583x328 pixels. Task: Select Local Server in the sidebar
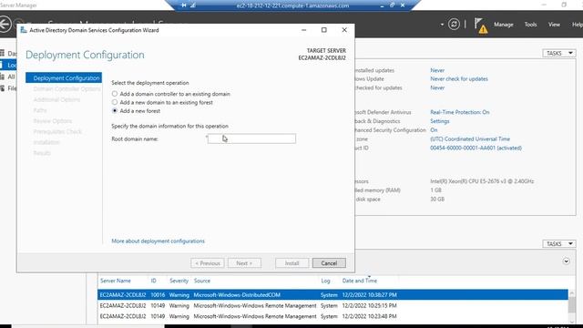tap(8, 65)
